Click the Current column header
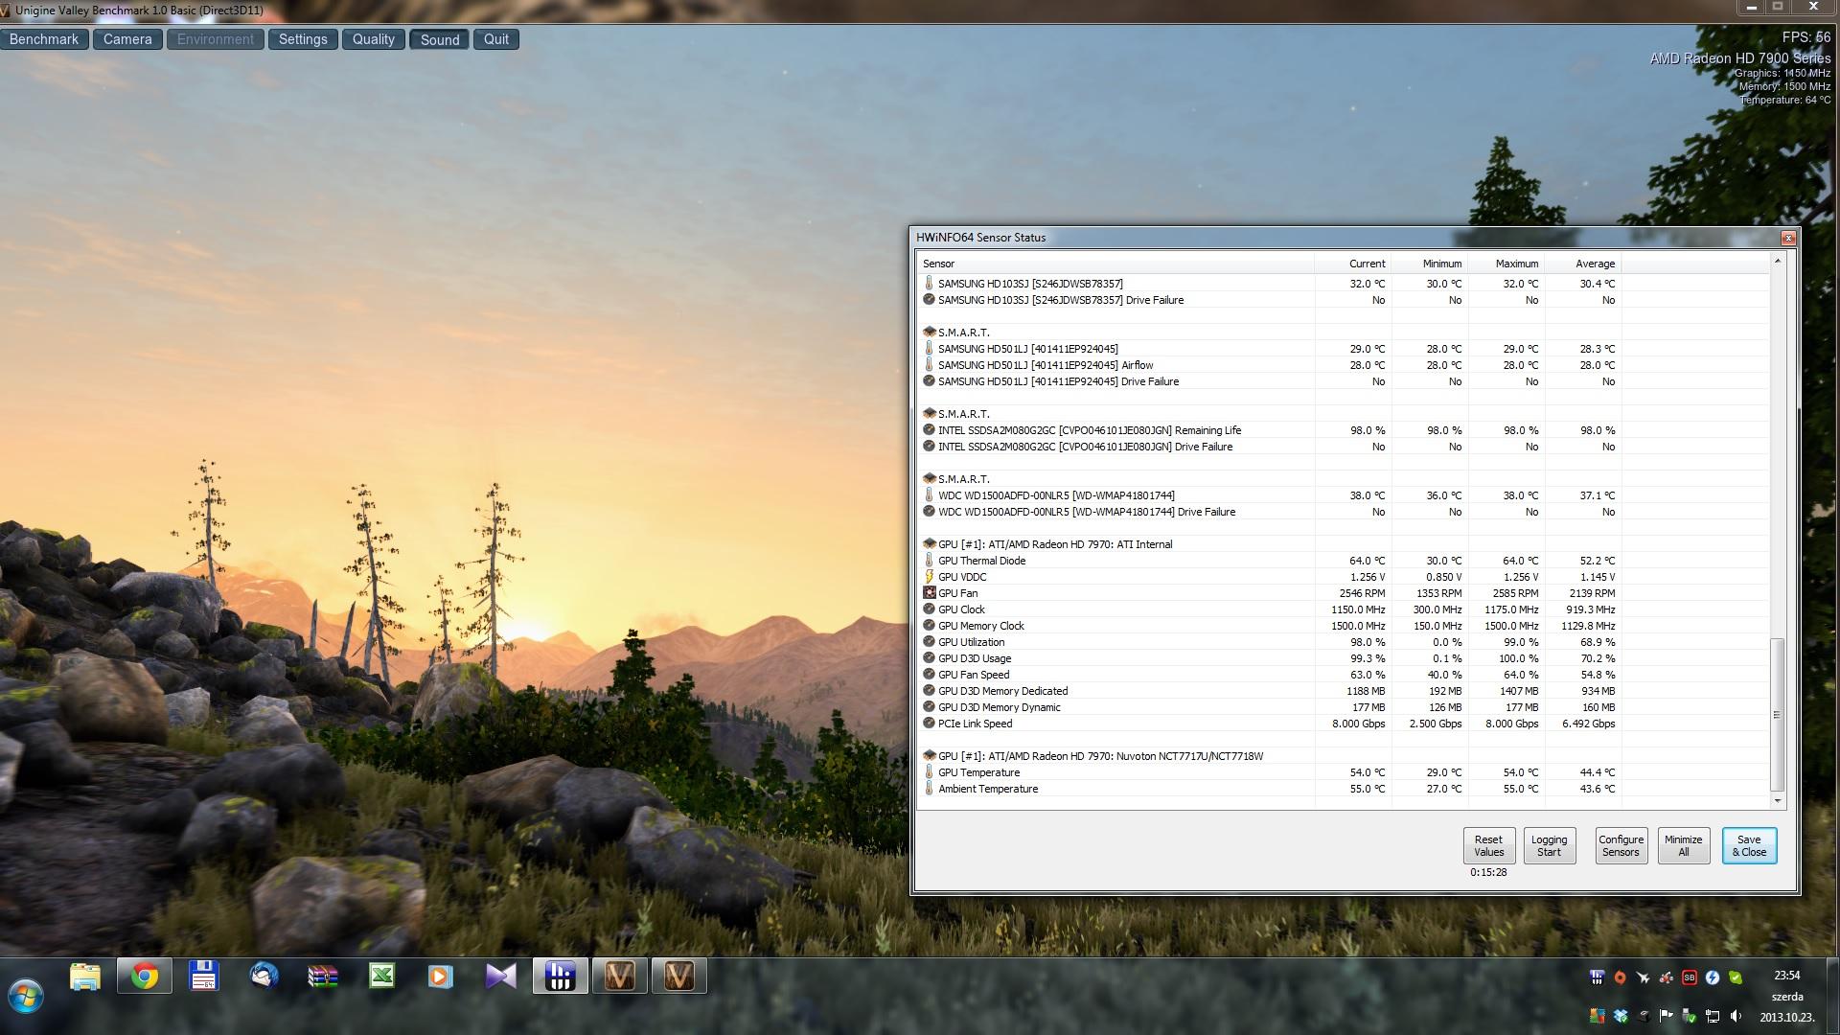 click(x=1352, y=264)
